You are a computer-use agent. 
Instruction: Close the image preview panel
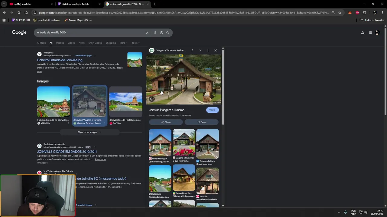click(216, 50)
